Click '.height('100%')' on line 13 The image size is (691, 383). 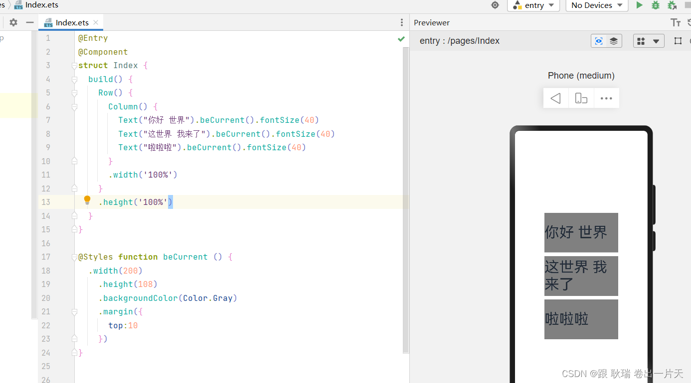tap(136, 202)
